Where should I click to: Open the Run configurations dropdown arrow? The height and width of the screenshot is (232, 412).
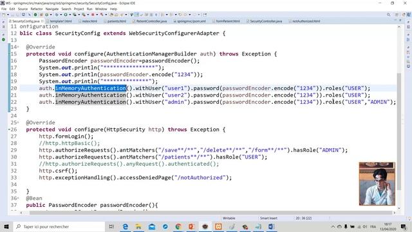pos(70,14)
